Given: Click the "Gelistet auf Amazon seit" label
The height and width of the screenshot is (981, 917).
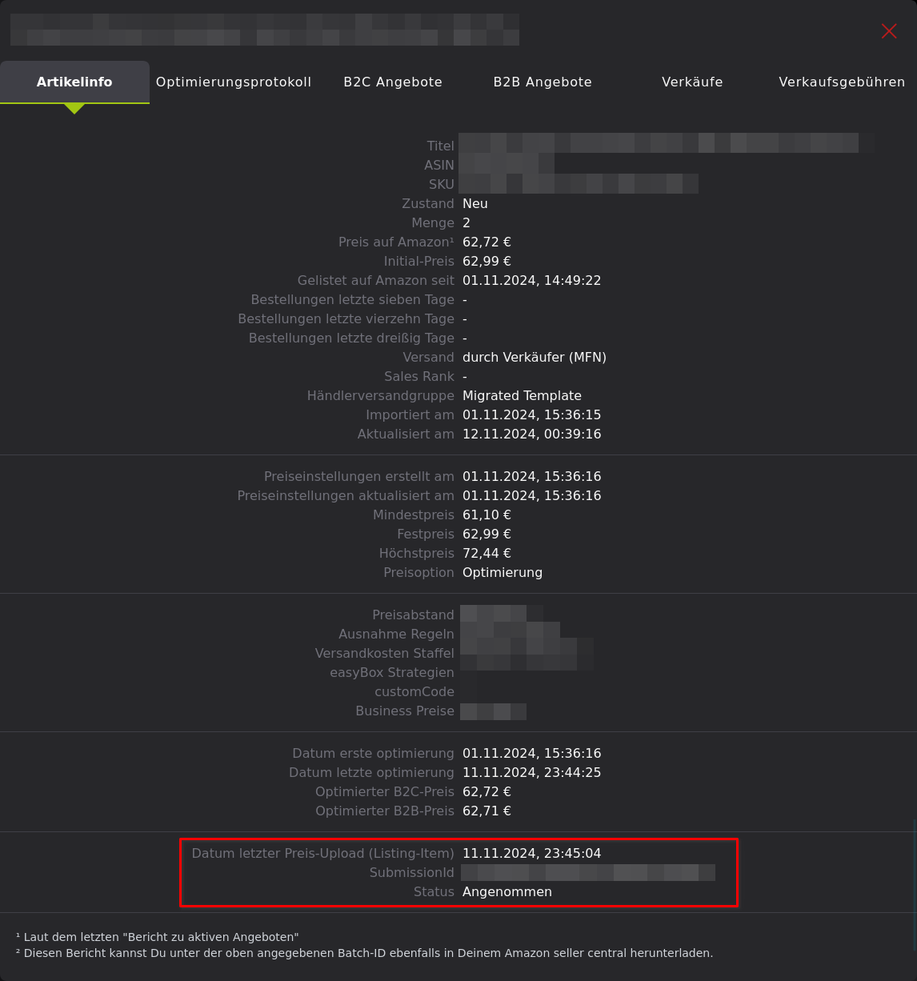Looking at the screenshot, I should pos(376,280).
